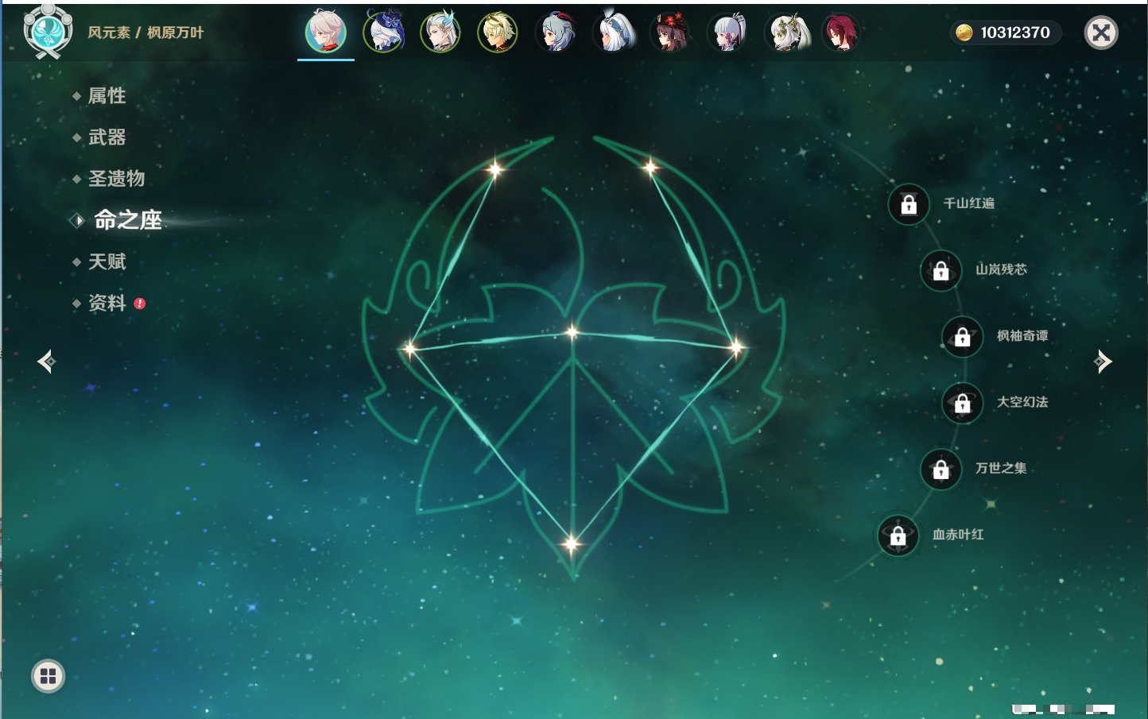
Task: Open the 天赋 talents tab
Action: tap(107, 261)
